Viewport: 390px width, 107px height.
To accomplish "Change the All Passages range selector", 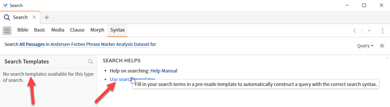I will [x=32, y=44].
